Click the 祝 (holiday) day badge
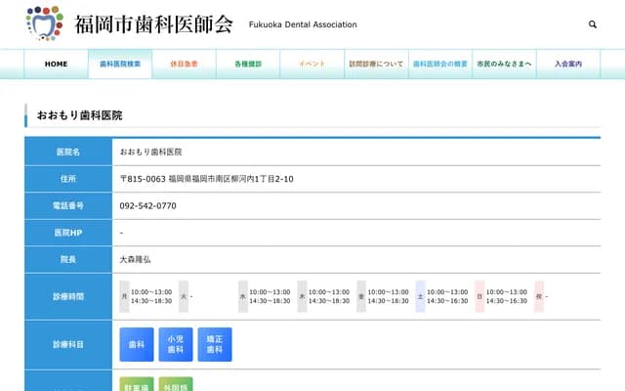The height and width of the screenshot is (391, 625). tap(538, 296)
